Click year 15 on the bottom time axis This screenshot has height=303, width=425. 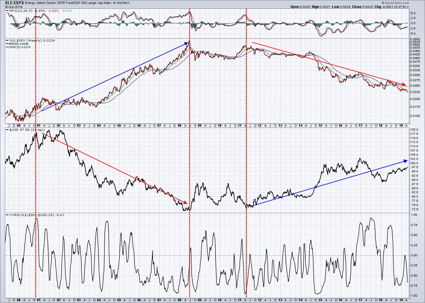coord(320,300)
